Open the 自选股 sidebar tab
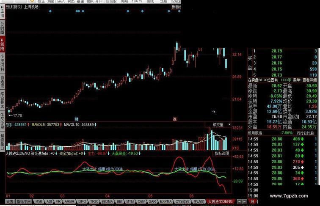 tap(2, 82)
